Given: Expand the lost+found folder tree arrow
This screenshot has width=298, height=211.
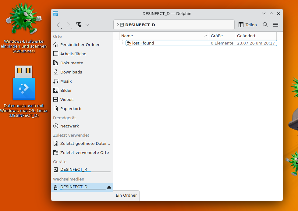Looking at the screenshot, I should click(122, 43).
